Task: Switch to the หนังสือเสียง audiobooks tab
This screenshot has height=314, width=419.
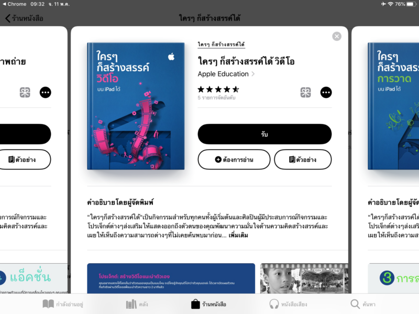Action: pyautogui.click(x=288, y=304)
